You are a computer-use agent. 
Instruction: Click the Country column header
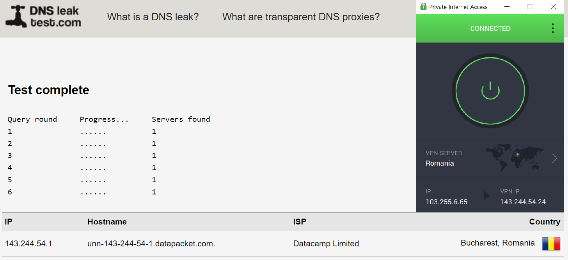coord(545,222)
